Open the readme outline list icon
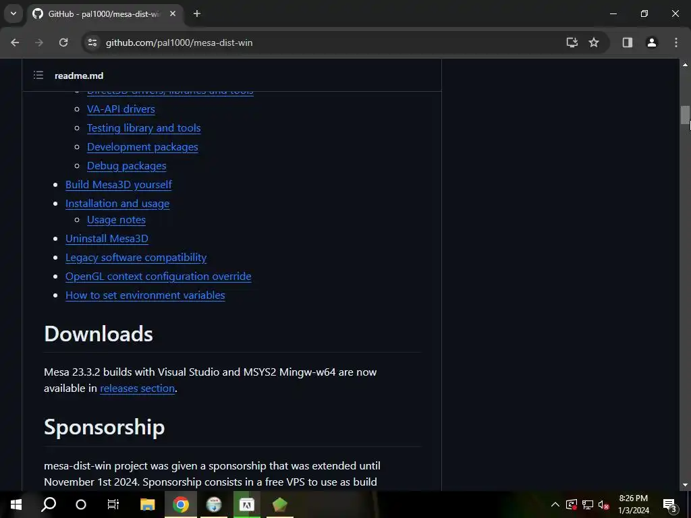Viewport: 691px width, 518px height. coord(38,76)
